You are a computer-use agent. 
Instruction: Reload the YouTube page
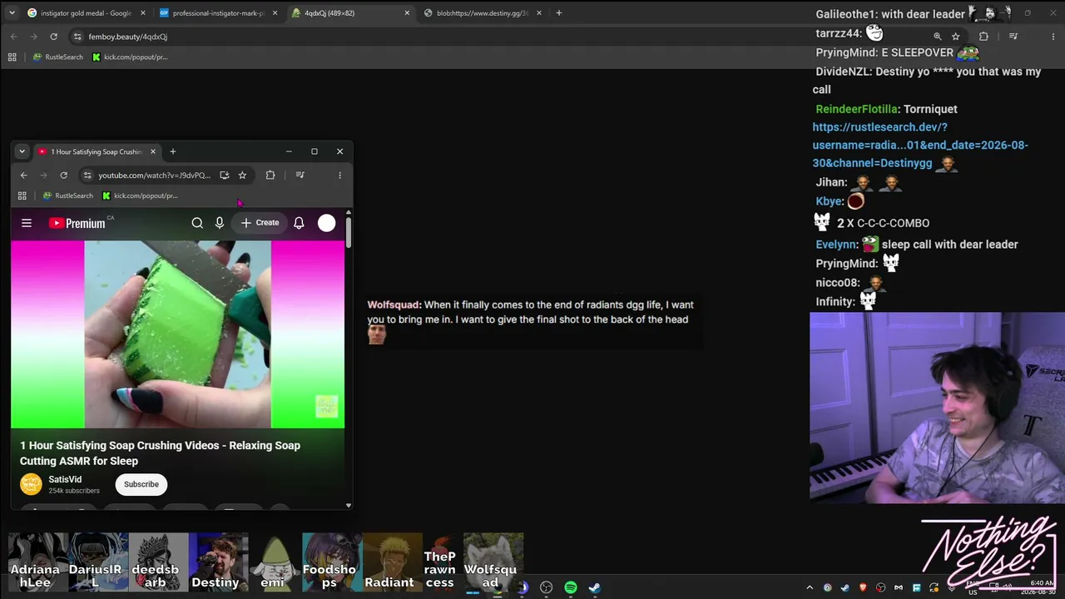pos(63,176)
